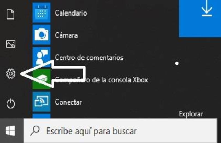Select Centro de comentarios text entry
Image resolution: width=221 pixels, height=143 pixels.
(x=89, y=58)
